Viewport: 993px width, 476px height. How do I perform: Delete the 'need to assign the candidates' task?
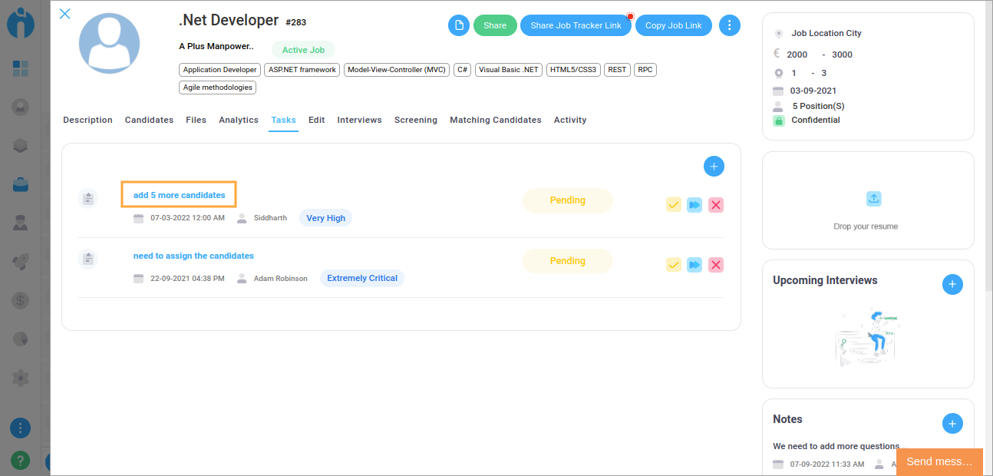point(716,265)
